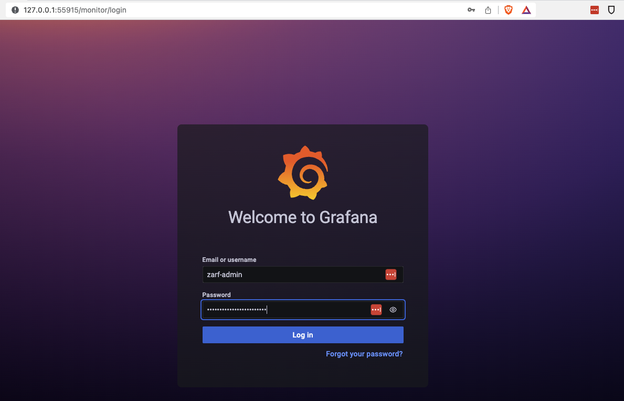Click the shield extension icon in toolbar
The image size is (624, 401).
tap(611, 10)
